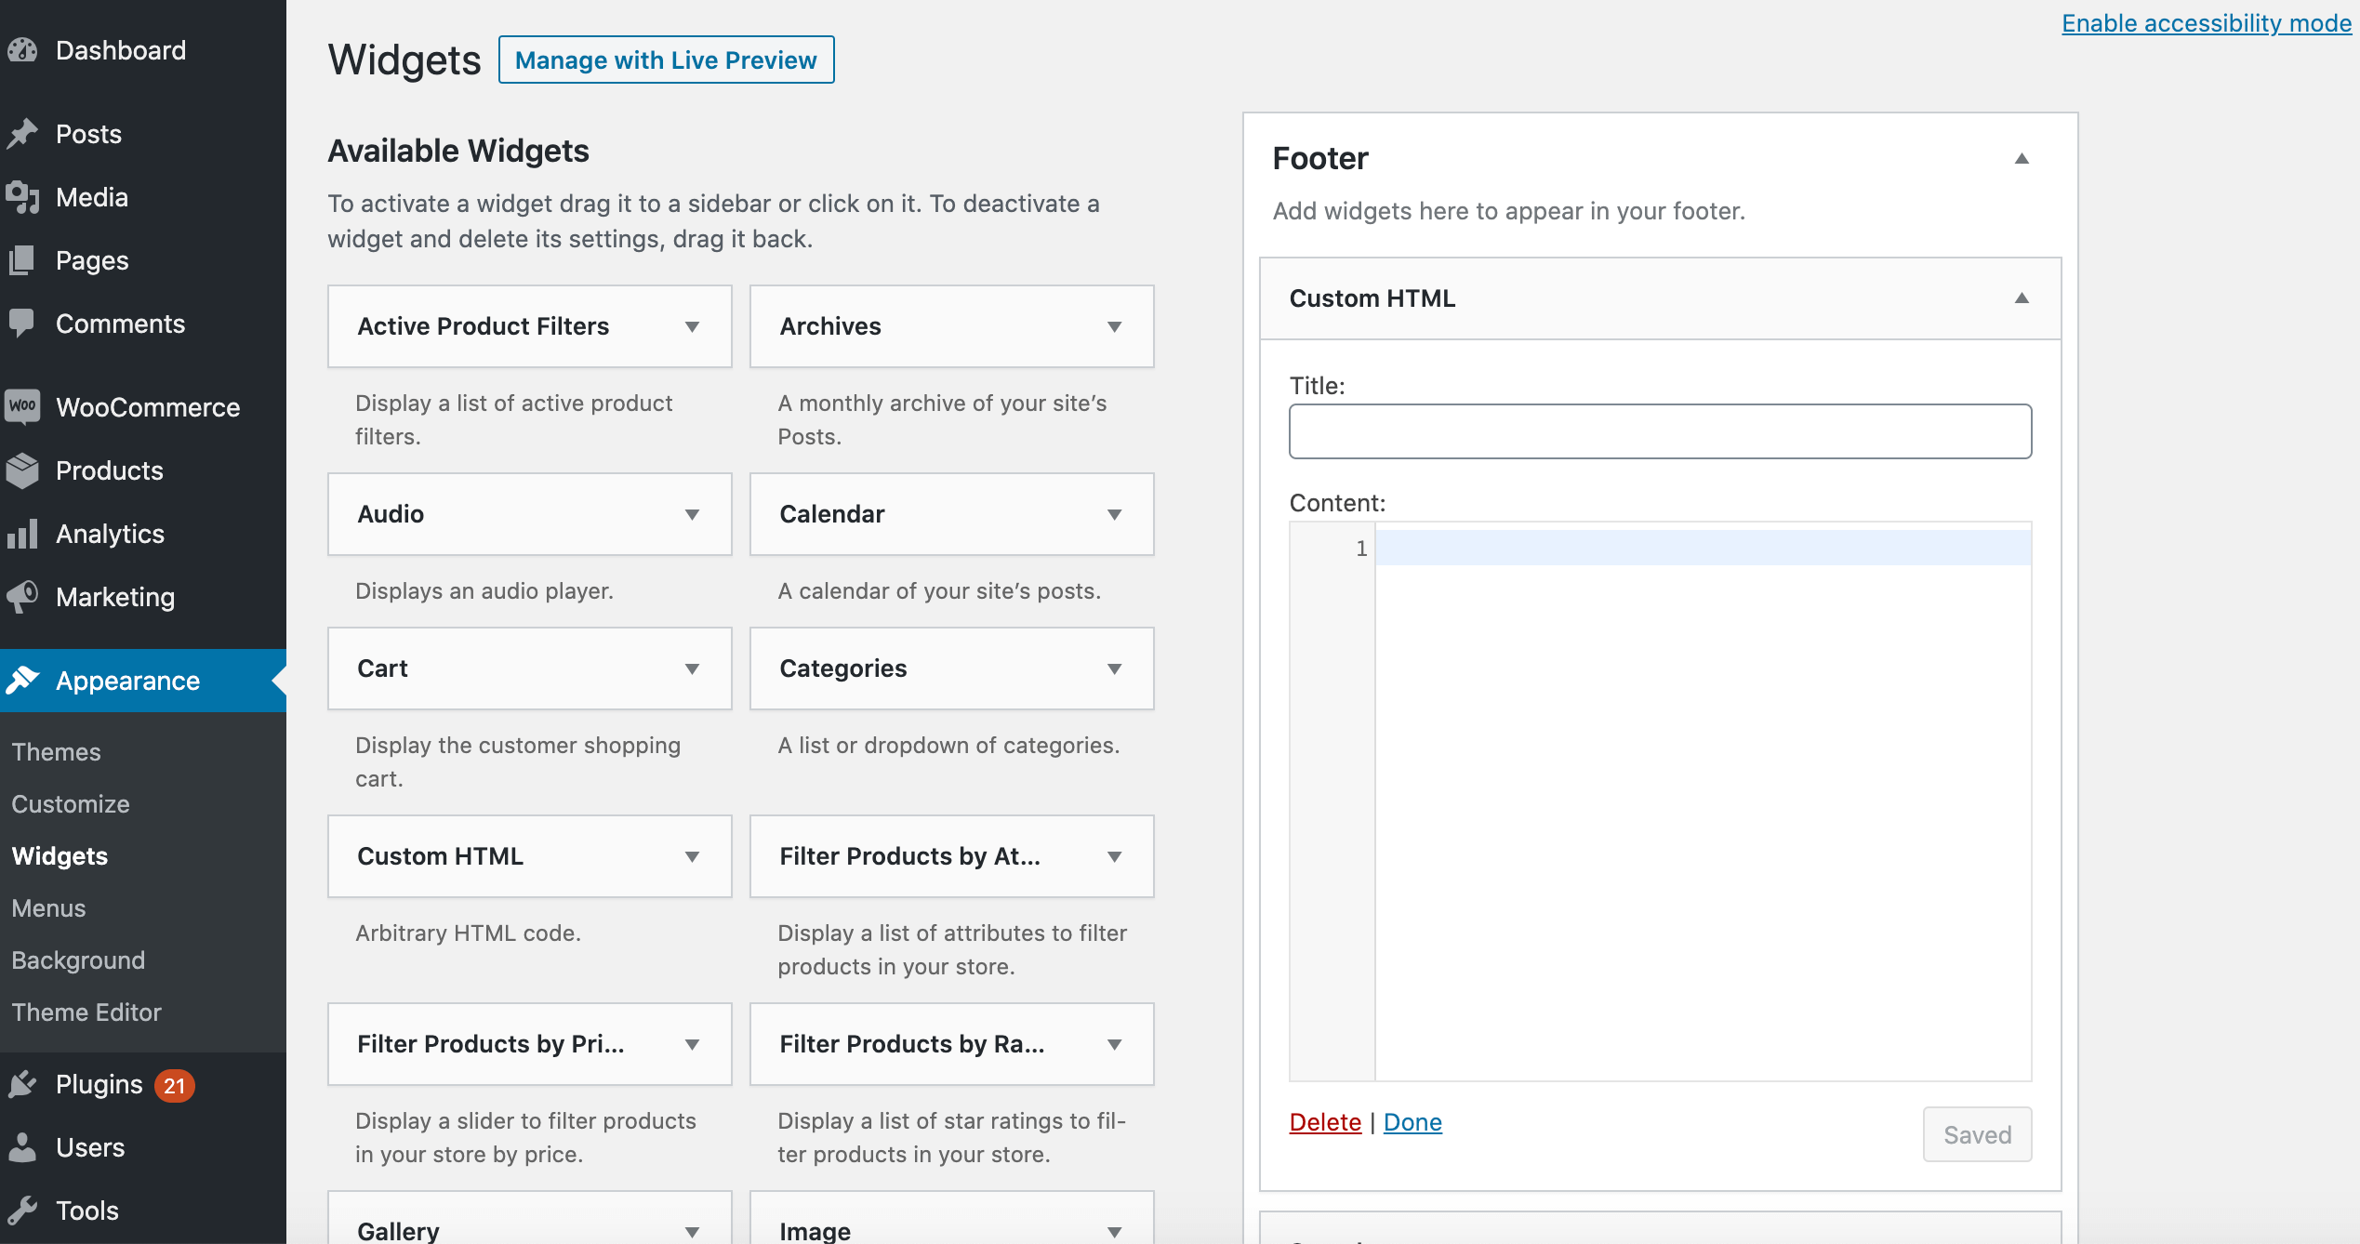
Task: Collapse the Custom HTML footer widget
Action: click(2022, 298)
